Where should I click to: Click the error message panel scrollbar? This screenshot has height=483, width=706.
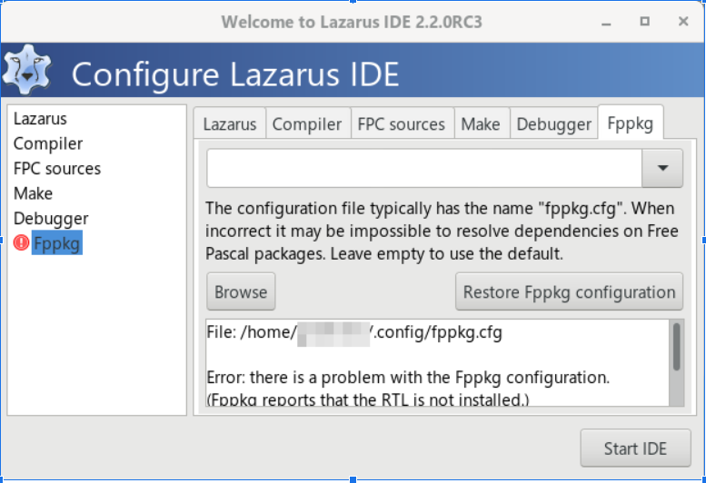click(676, 349)
